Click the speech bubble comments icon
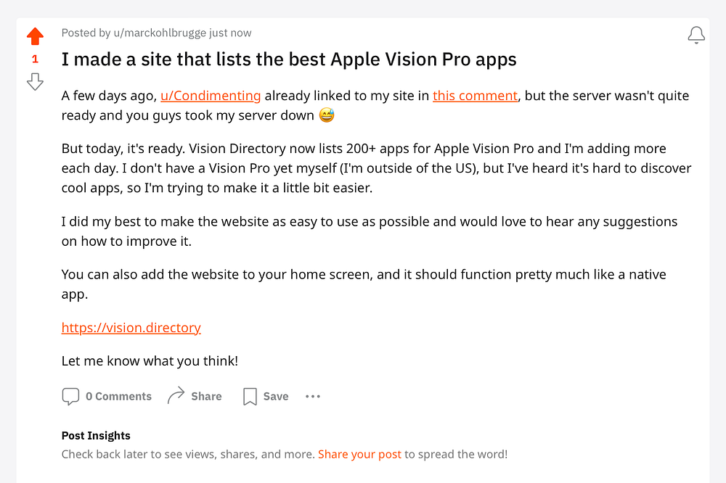Screen dimensions: 726x483 (x=70, y=397)
